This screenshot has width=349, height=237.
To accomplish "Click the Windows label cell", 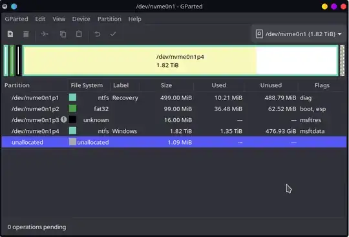I will (125, 131).
